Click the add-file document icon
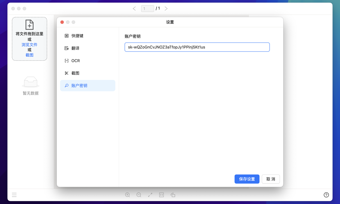The image size is (340, 204). (29, 25)
